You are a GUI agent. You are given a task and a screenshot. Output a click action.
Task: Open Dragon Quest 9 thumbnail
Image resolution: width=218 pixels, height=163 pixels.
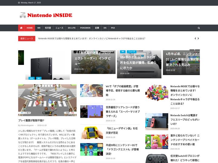coord(91,149)
